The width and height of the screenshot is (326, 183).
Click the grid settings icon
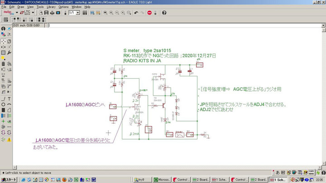pos(5,19)
